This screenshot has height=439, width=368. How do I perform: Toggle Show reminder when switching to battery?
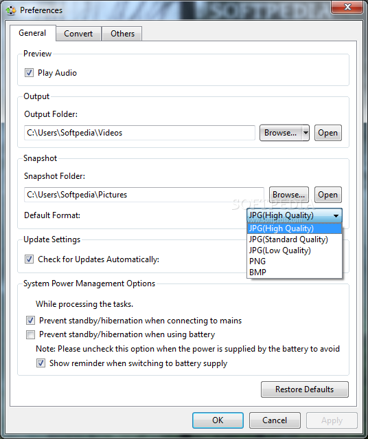tap(41, 363)
